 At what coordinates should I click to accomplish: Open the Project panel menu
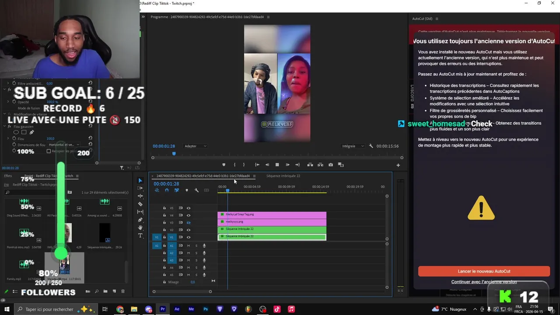coord(77,176)
